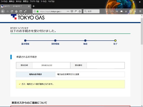
Task: Click the 受付番号 label cell
Action: click(x=78, y=65)
